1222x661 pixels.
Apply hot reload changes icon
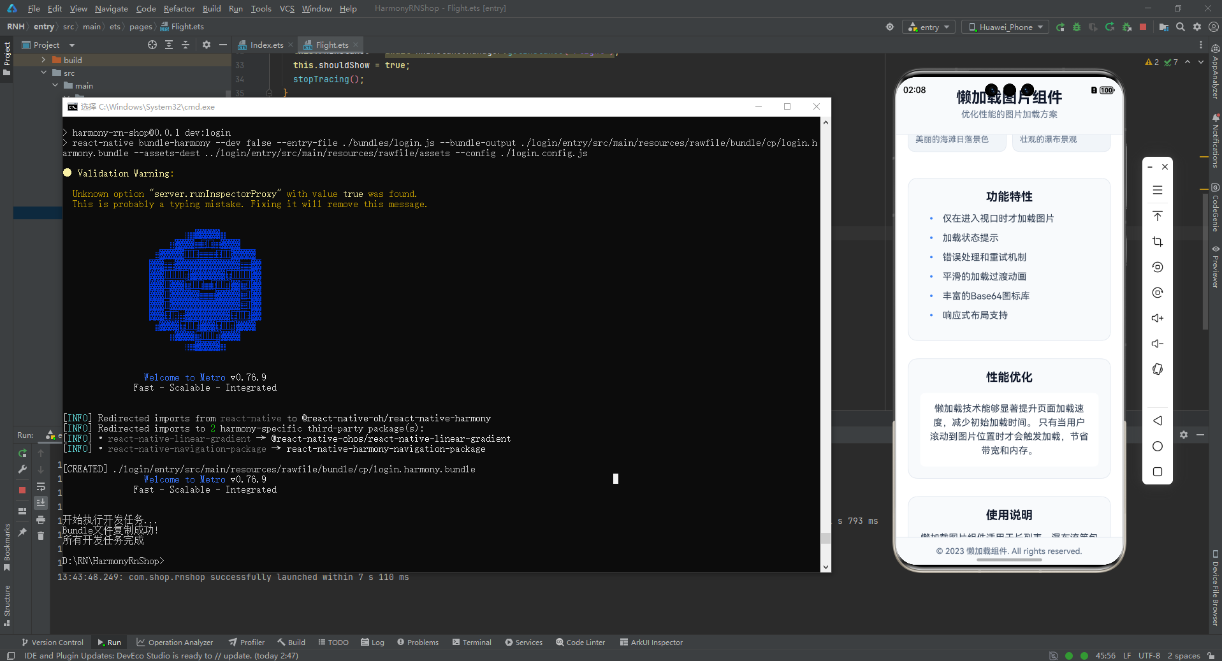point(1110,27)
